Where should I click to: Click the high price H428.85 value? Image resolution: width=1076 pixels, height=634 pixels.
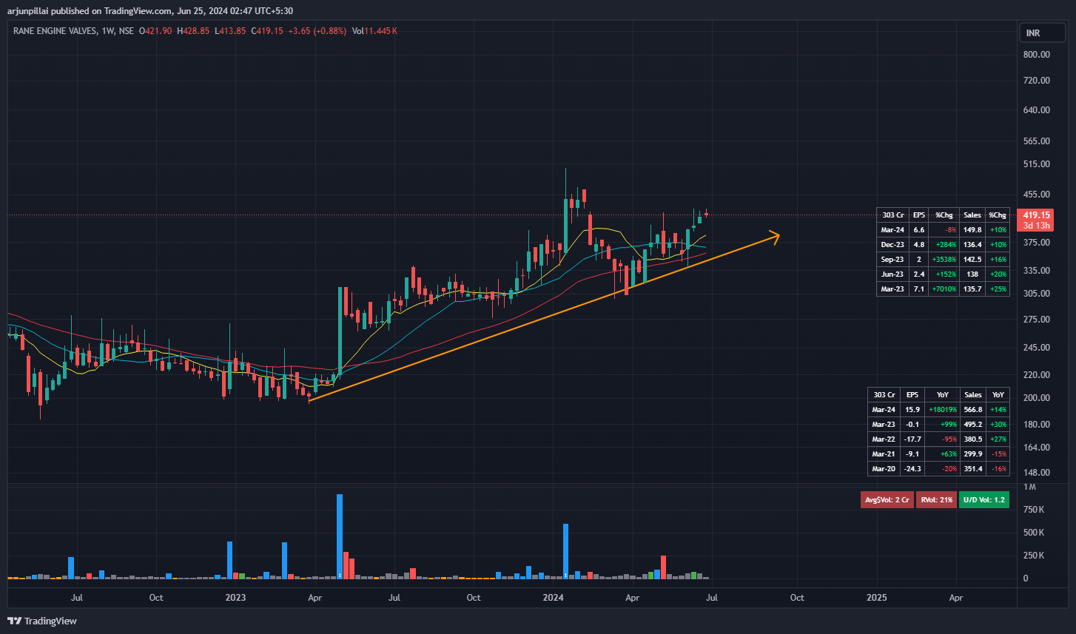coord(193,31)
